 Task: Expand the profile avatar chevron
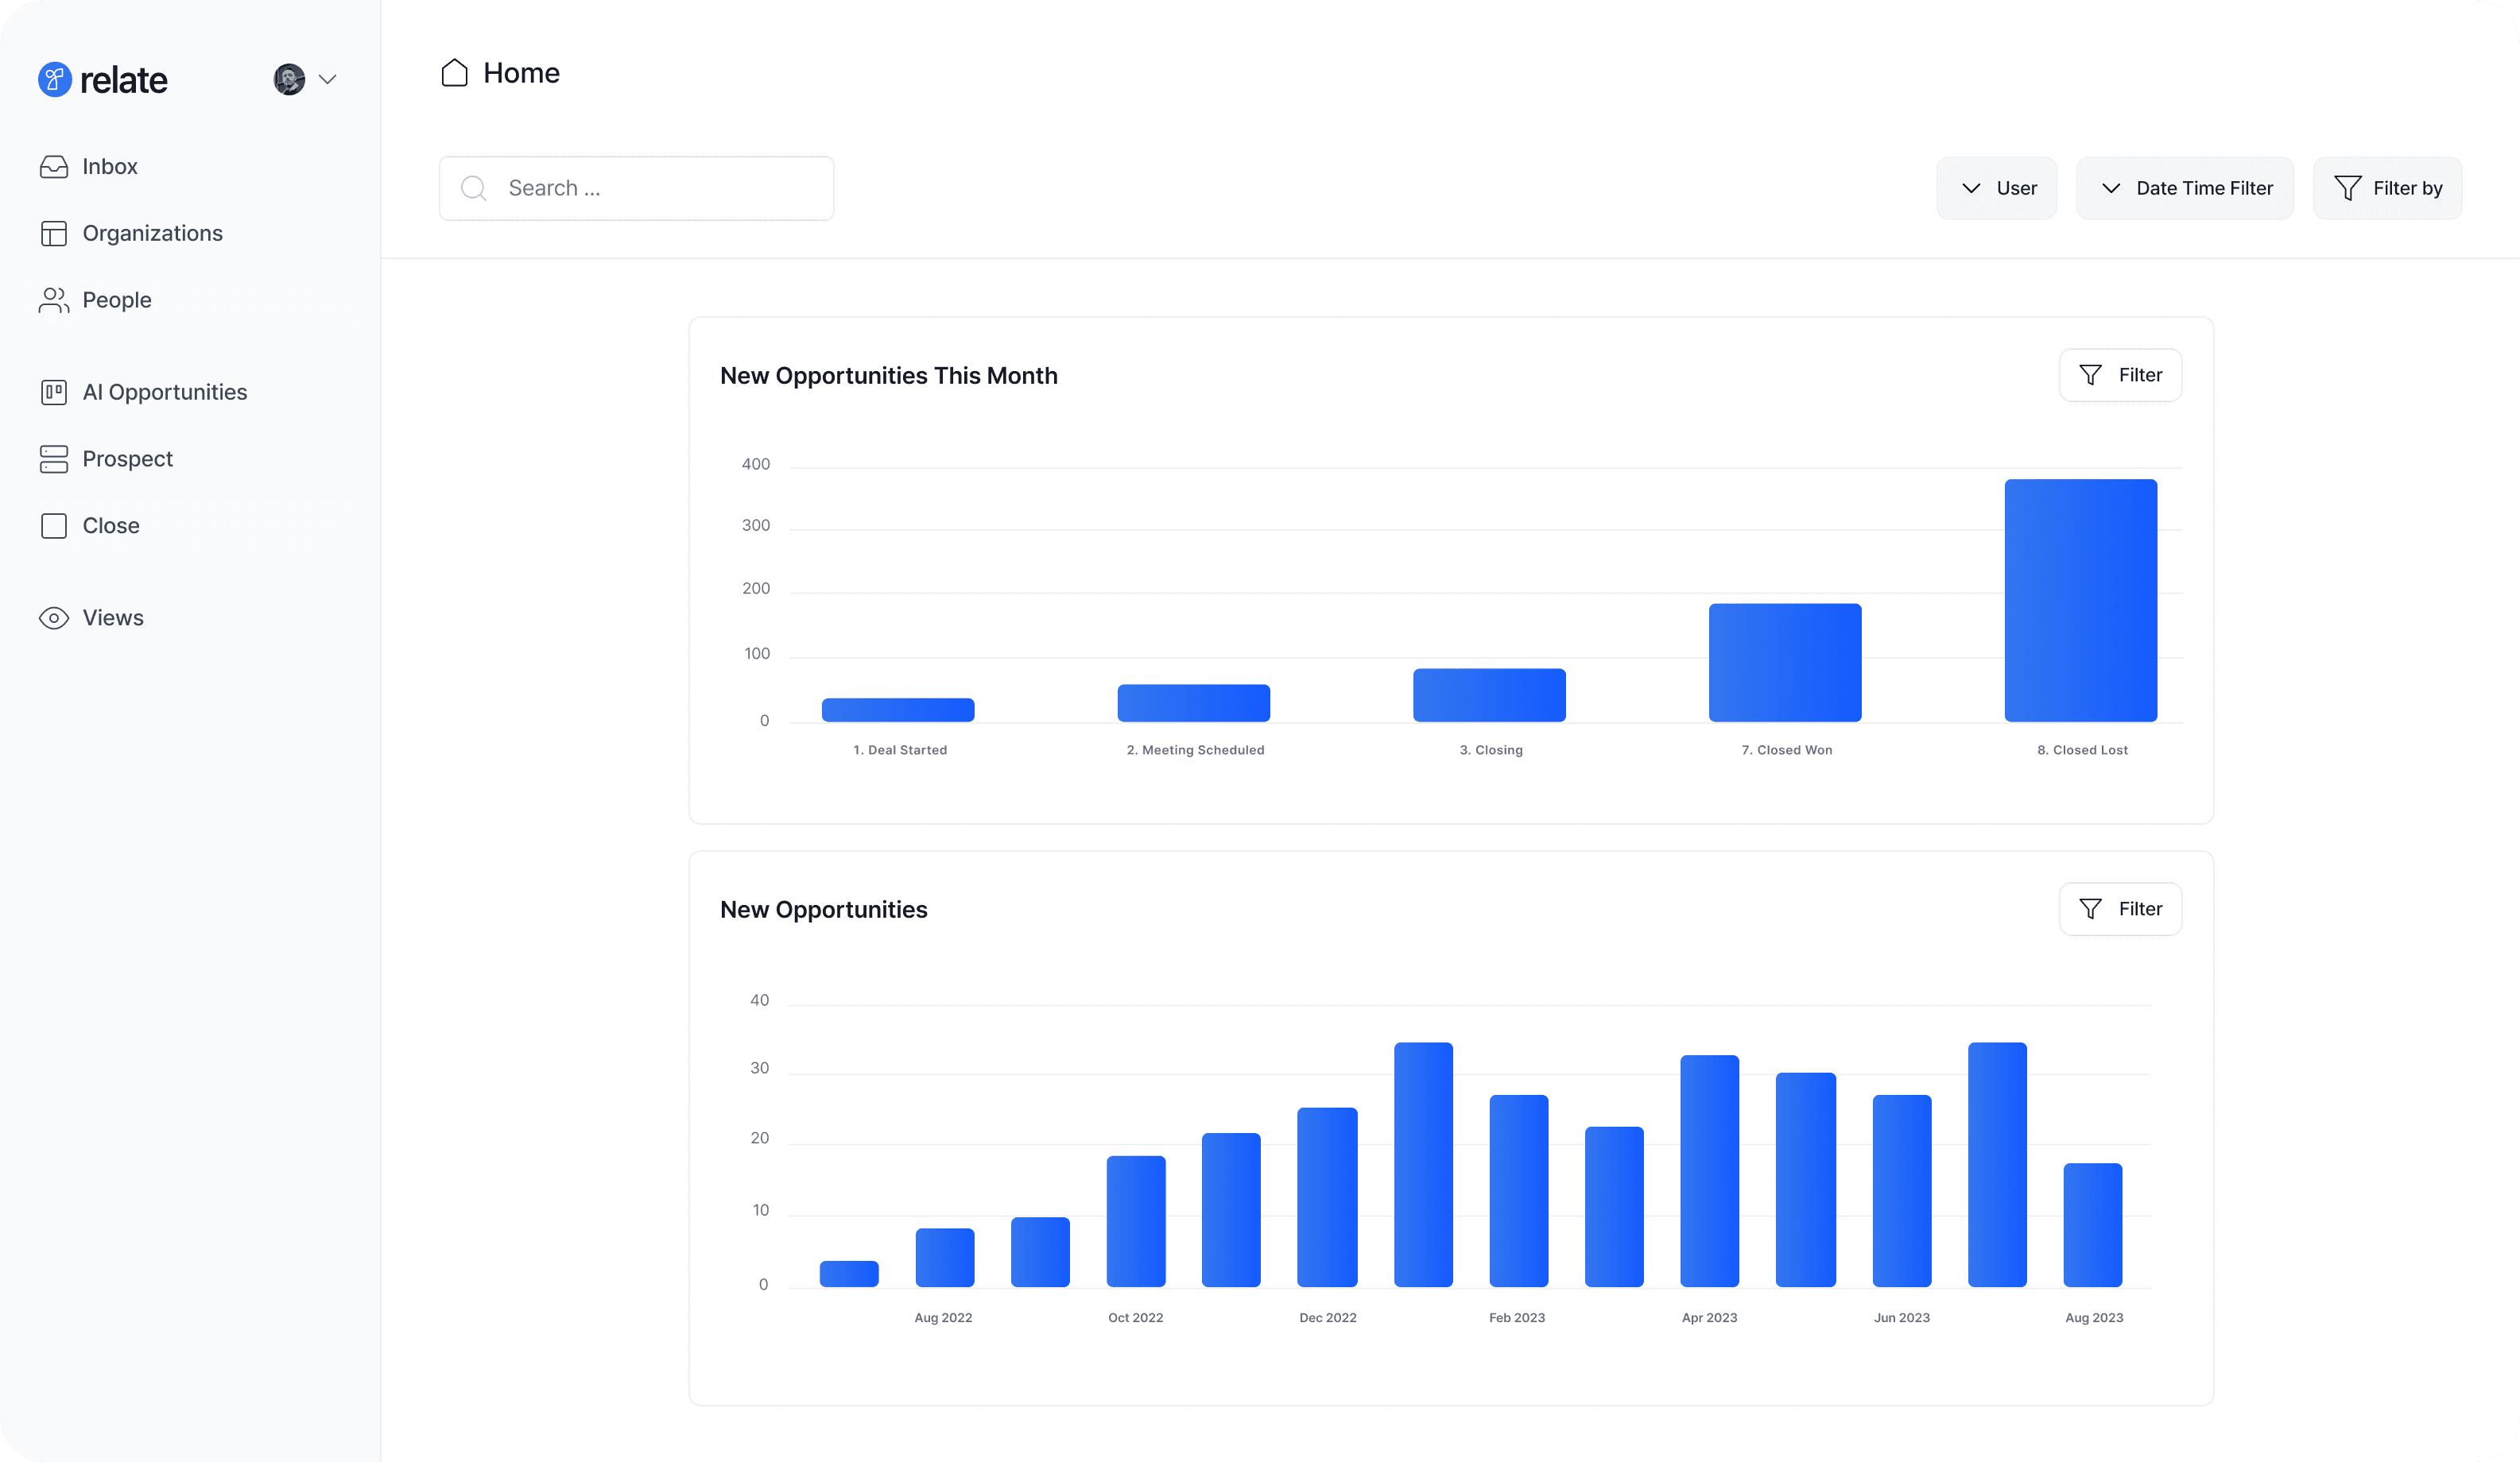(327, 79)
